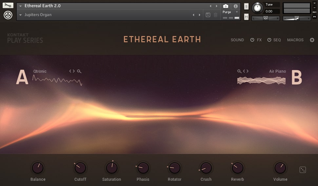
Task: Go to next instrument arrow
Action: 217,6
